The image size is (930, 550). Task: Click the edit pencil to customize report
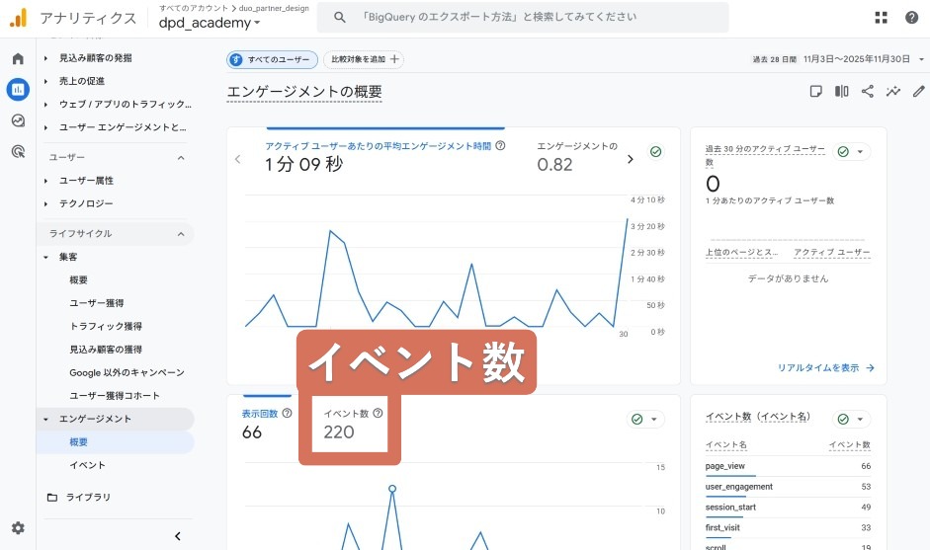(919, 92)
